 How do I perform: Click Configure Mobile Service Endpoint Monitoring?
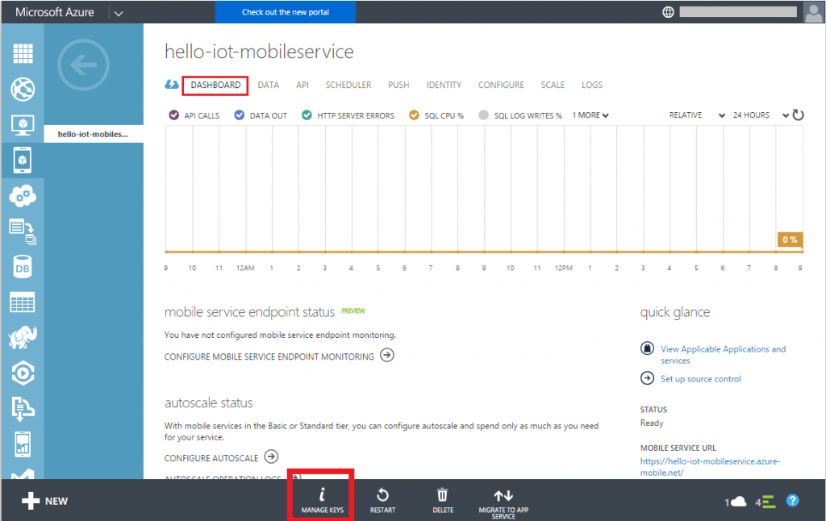279,356
